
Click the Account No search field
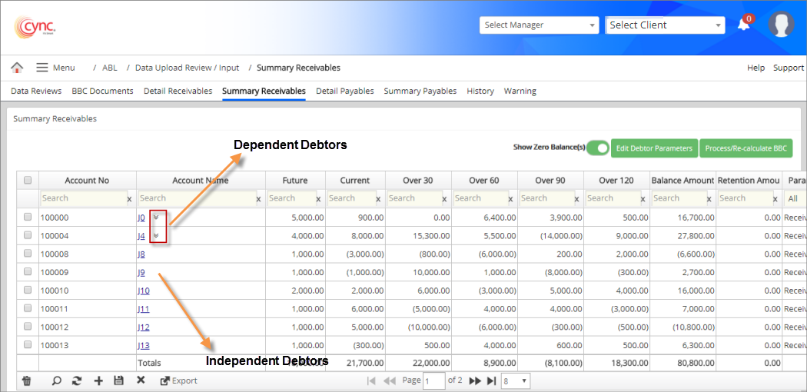pyautogui.click(x=82, y=198)
